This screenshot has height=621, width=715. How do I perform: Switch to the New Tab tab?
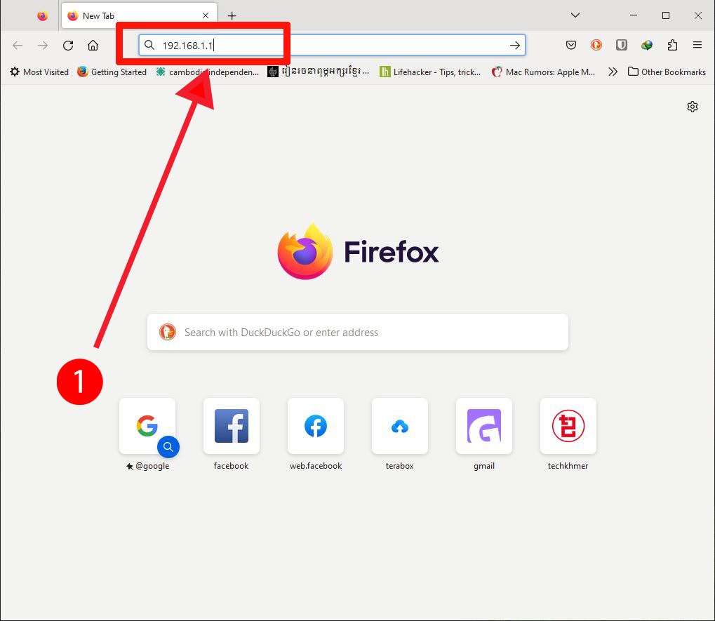click(139, 16)
